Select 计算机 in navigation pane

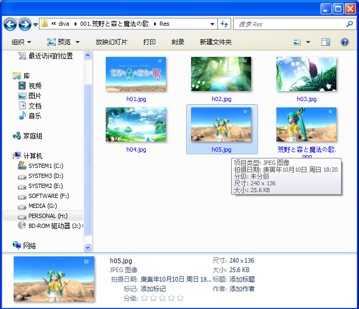coord(27,156)
